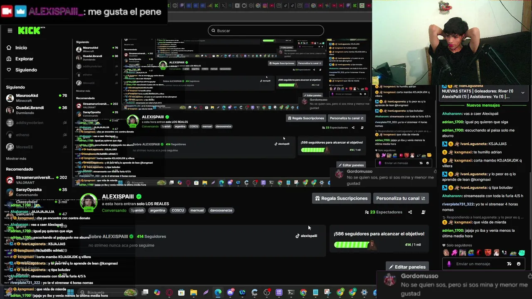Select the mernuel tag
Screen dimensions: 532x299
[x=197, y=211]
